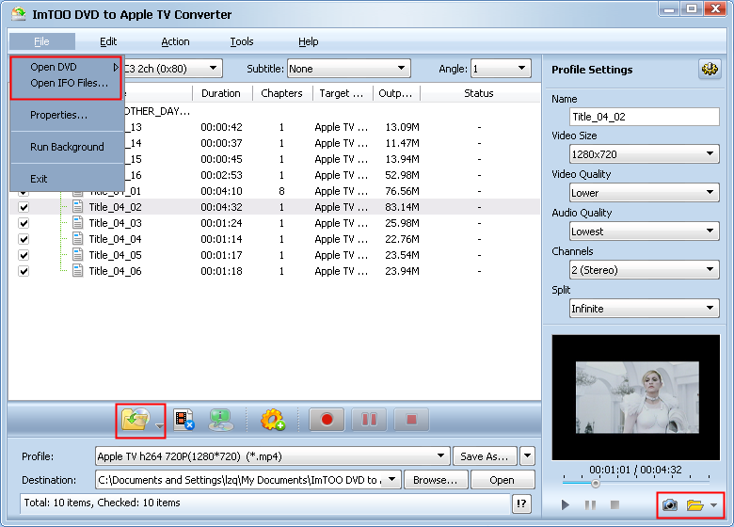Open the Action menu
Screen dimensions: 734x527
tap(175, 41)
